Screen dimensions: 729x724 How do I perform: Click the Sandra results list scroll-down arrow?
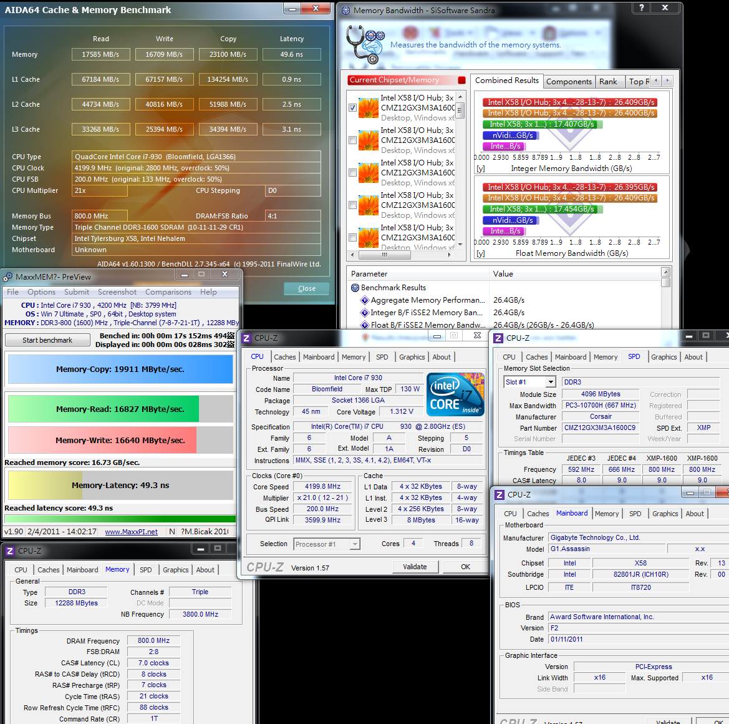tap(460, 244)
